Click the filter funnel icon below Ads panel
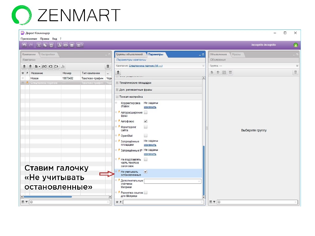The height and width of the screenshot is (236, 315). pyautogui.click(x=214, y=202)
